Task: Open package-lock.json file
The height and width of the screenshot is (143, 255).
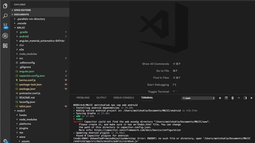Action: 40,85
